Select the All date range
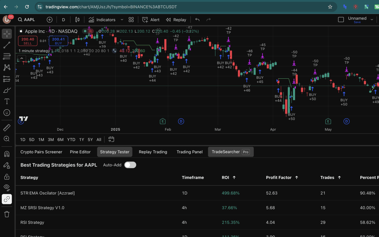This screenshot has width=379, height=237. (99, 140)
